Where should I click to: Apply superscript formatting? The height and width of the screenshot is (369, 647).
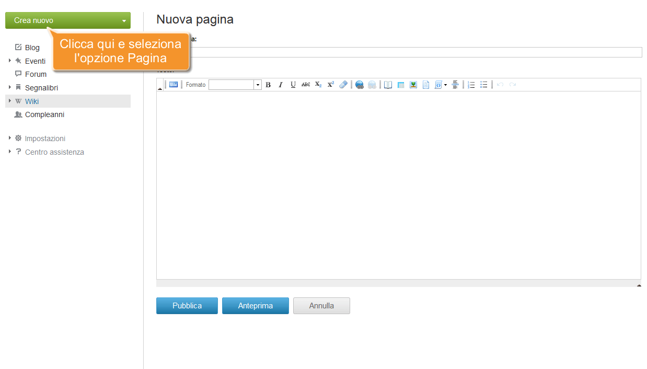point(331,85)
